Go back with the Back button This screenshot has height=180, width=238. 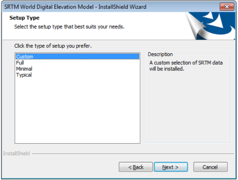[x=136, y=167]
